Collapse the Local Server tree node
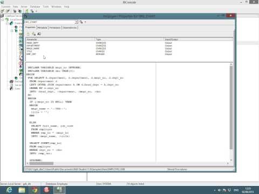259x194 pixels. (x=3, y=19)
